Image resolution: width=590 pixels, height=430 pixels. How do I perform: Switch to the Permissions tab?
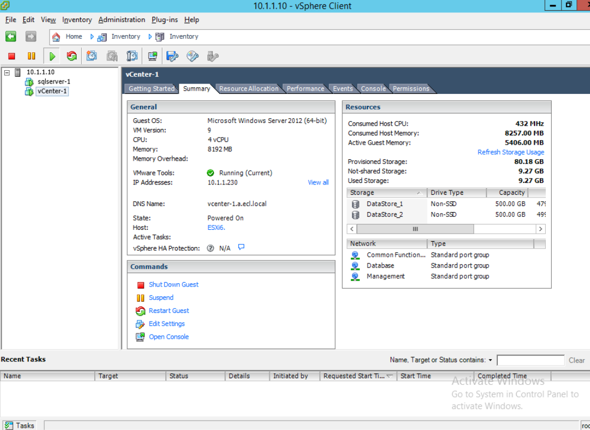(x=411, y=88)
